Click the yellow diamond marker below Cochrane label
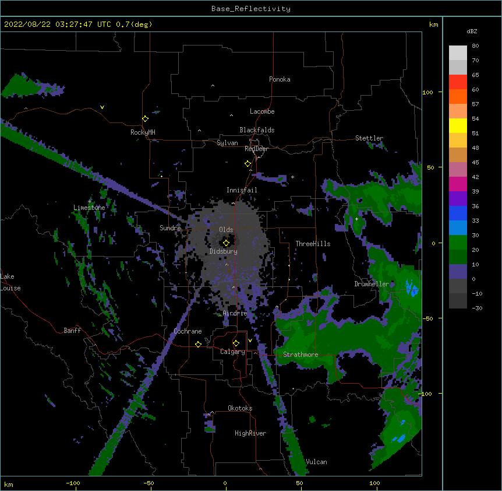The image size is (502, 491). click(x=198, y=344)
